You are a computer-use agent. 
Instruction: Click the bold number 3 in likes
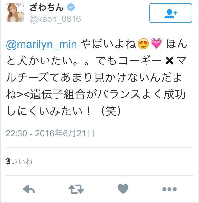[8, 162]
